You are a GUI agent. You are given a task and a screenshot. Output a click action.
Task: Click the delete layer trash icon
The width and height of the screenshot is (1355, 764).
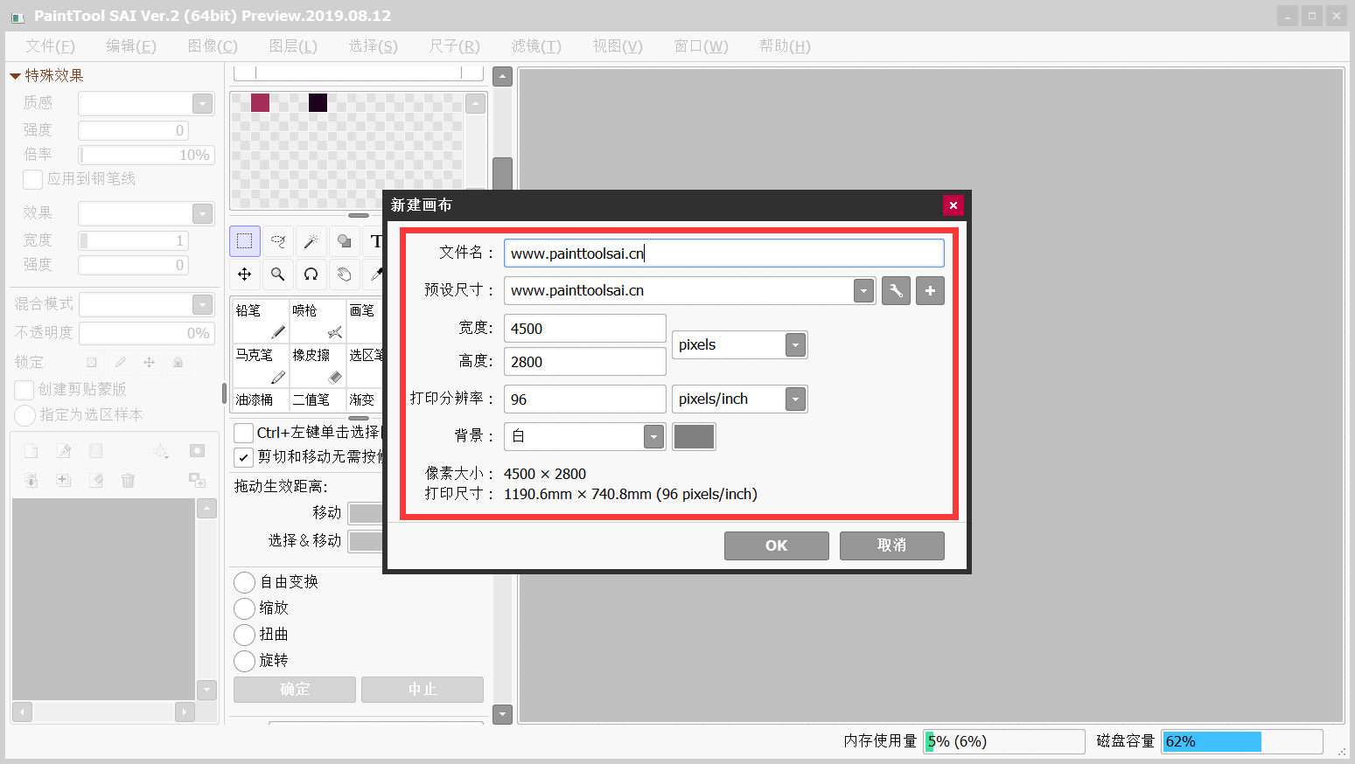click(x=129, y=480)
